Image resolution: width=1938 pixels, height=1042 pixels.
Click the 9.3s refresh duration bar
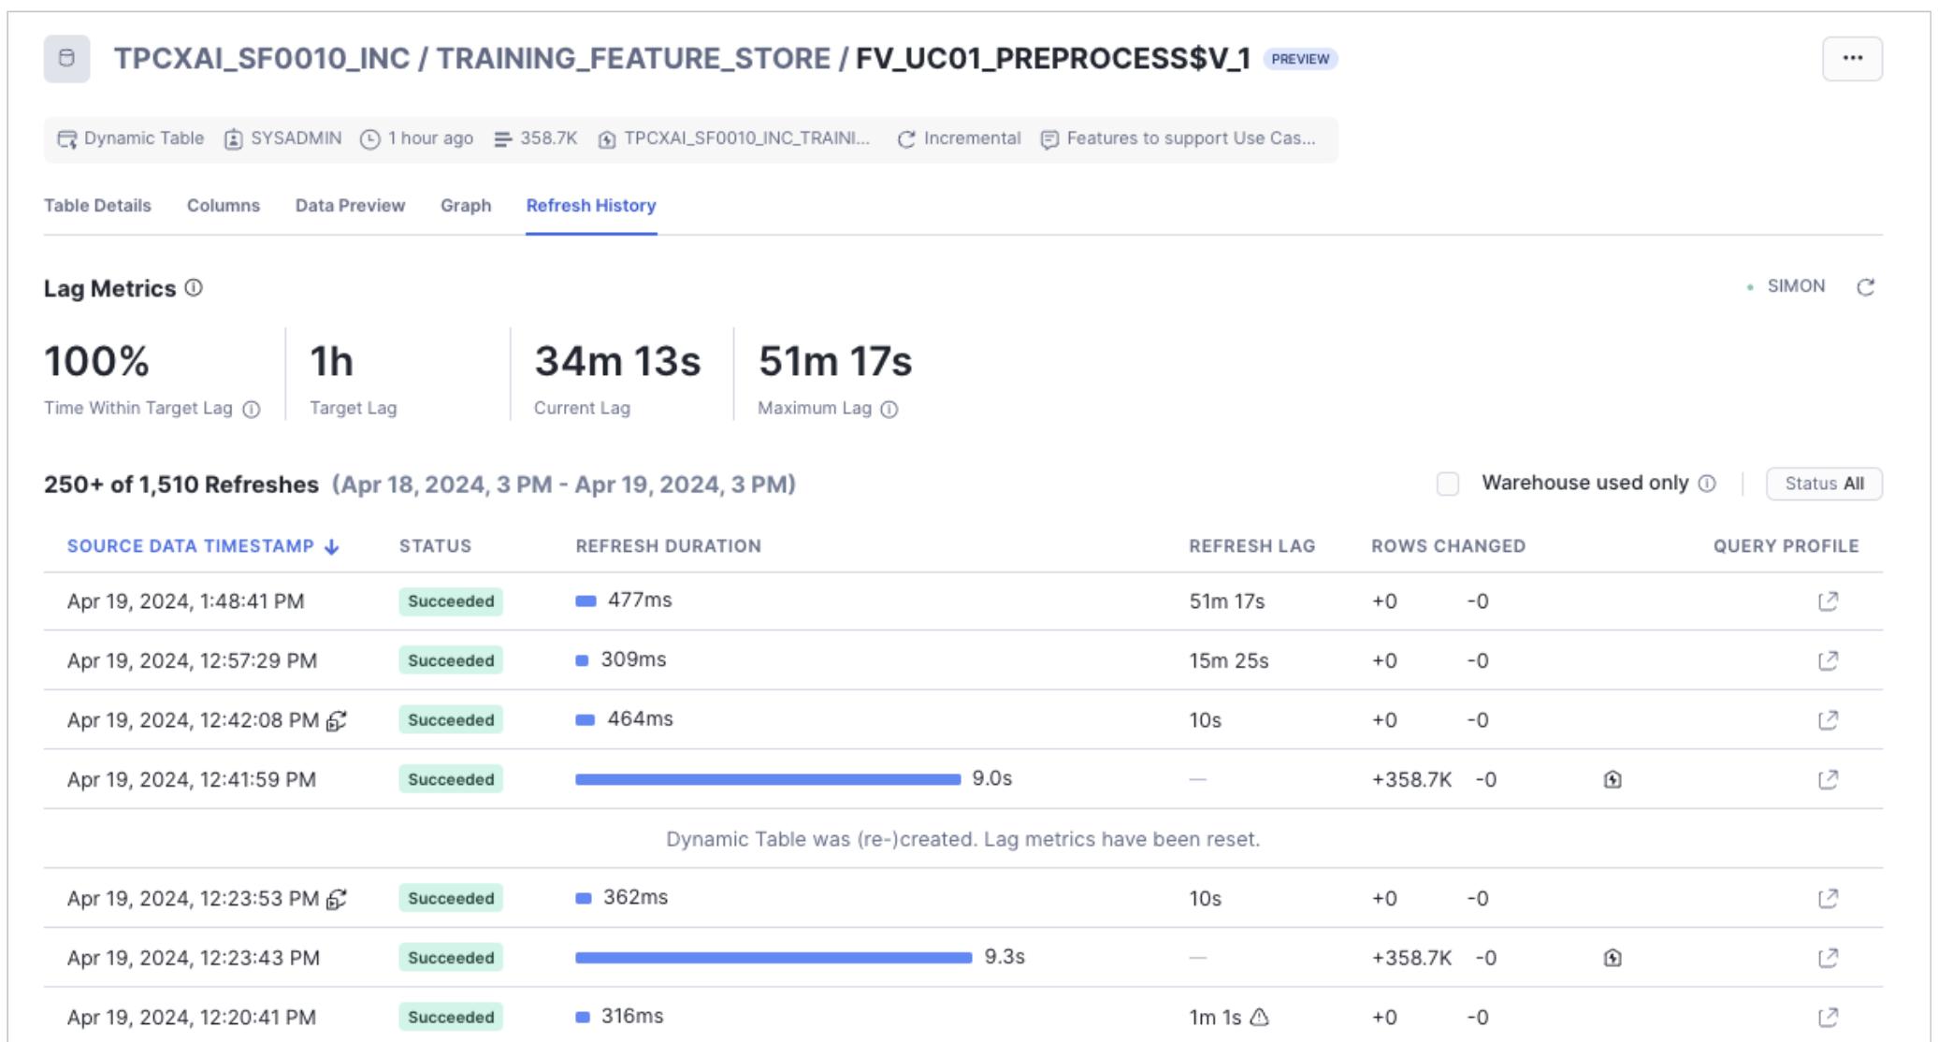(773, 957)
